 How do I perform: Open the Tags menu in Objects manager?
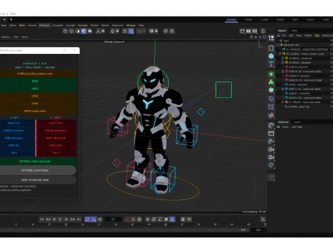[317, 35]
